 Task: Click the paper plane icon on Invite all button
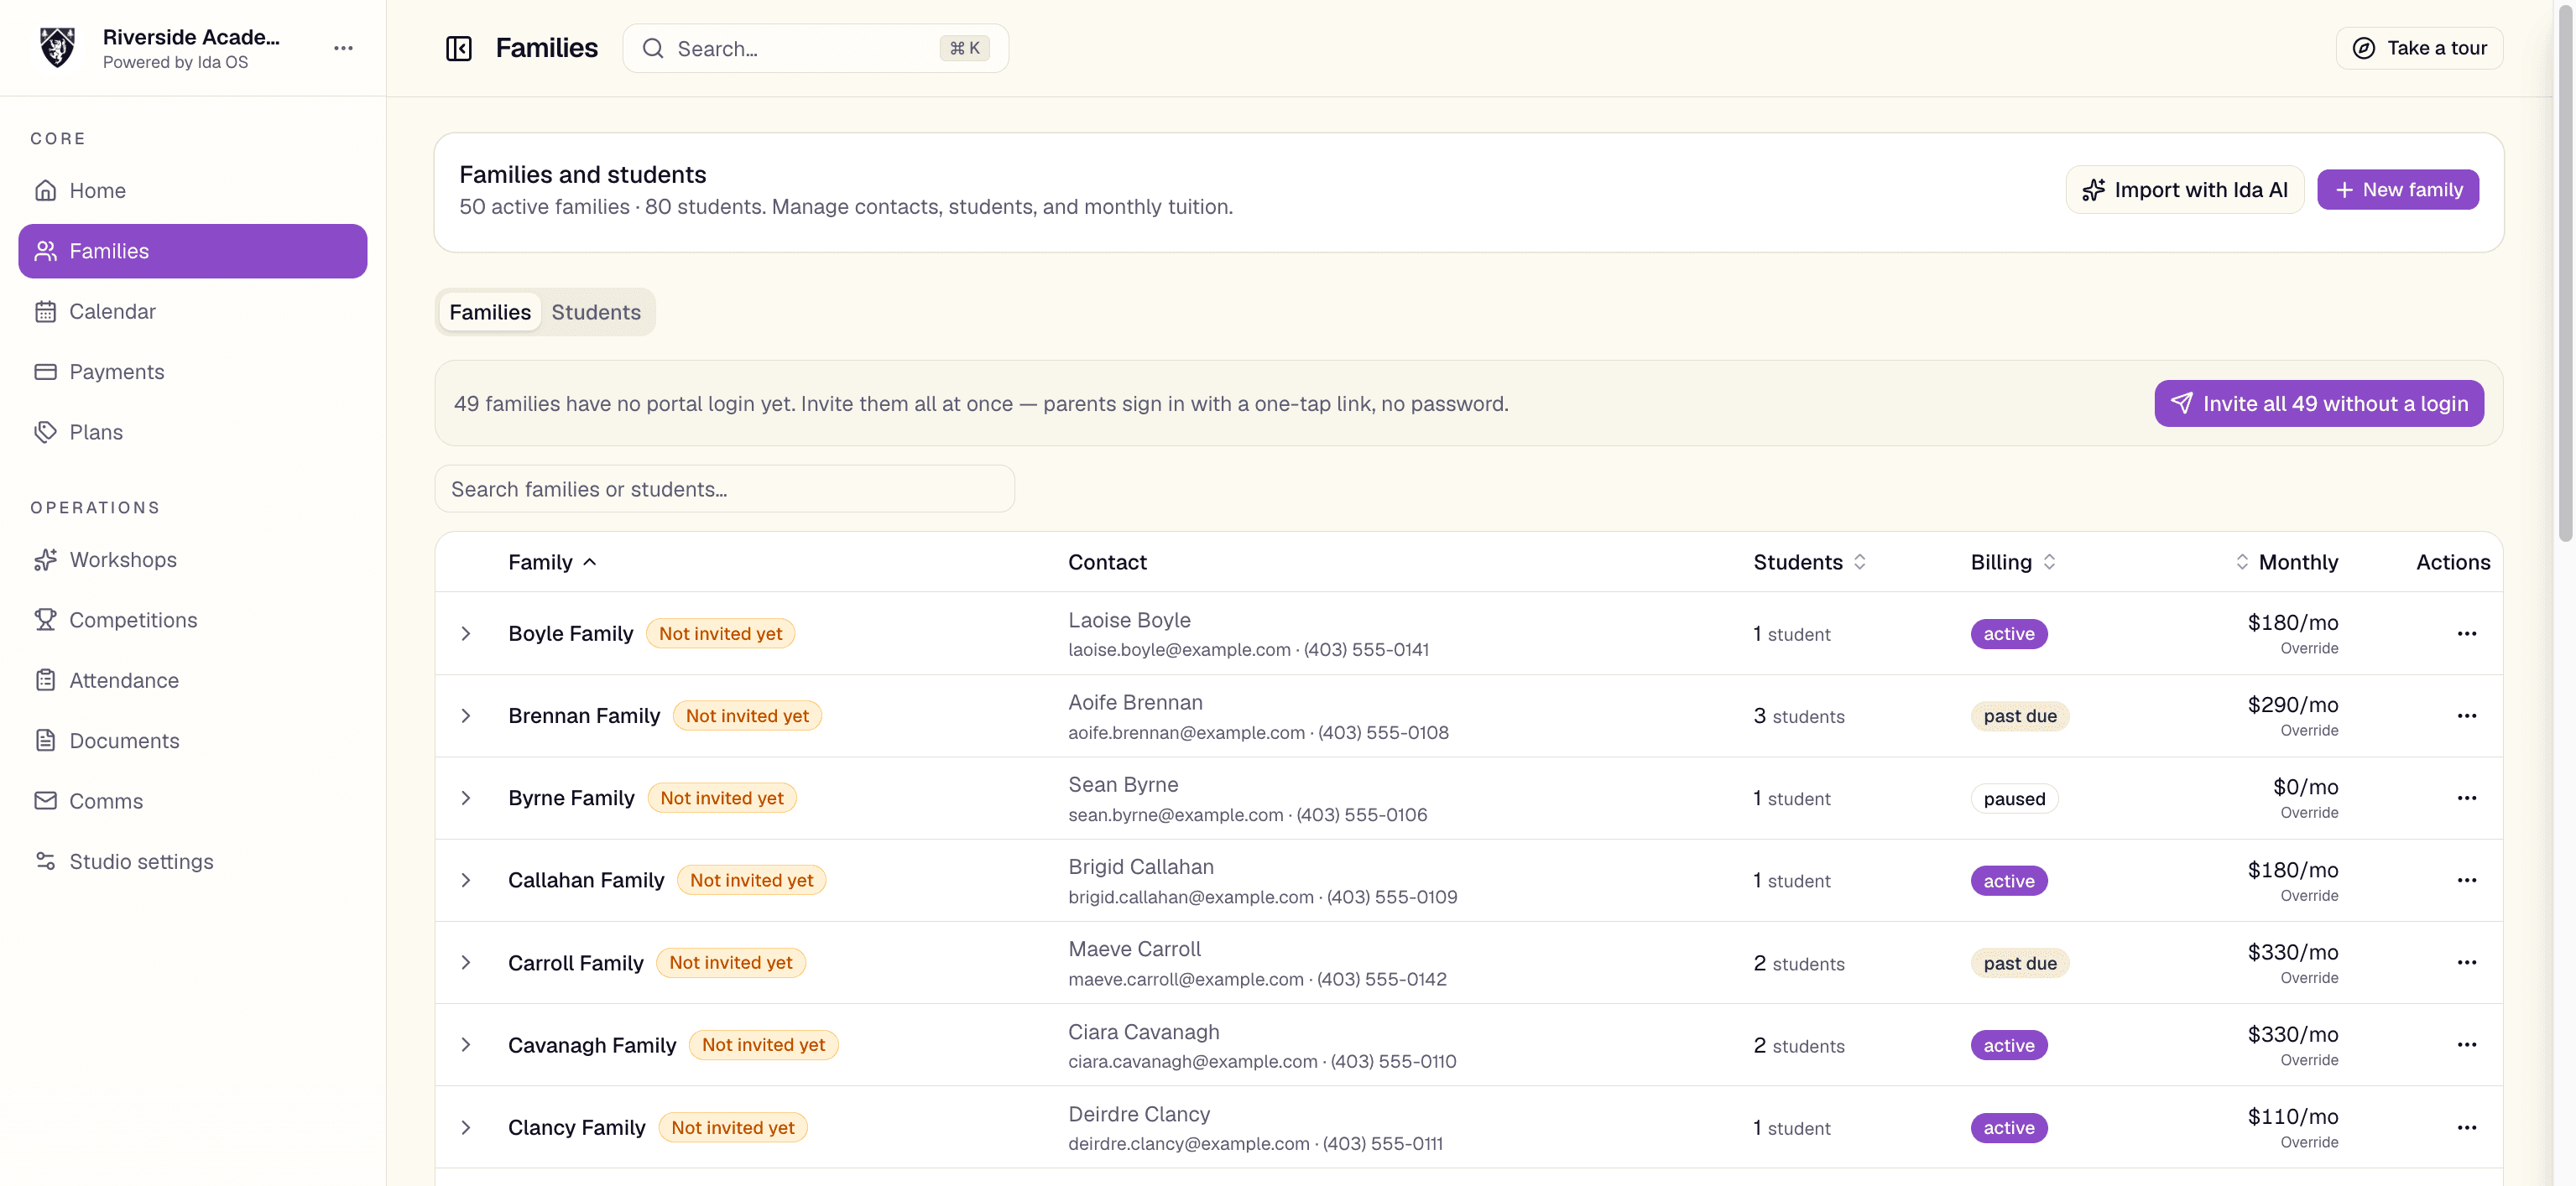[x=2182, y=403]
